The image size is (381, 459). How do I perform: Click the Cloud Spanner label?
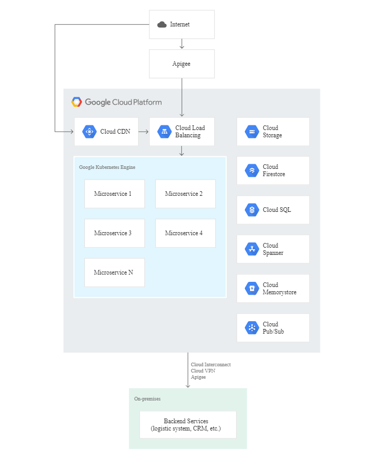273,249
